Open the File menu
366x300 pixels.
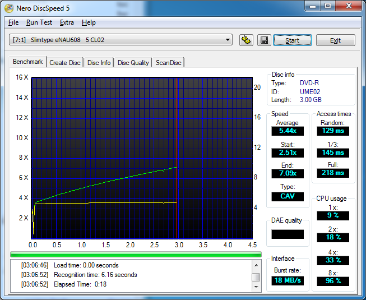[x=13, y=22]
